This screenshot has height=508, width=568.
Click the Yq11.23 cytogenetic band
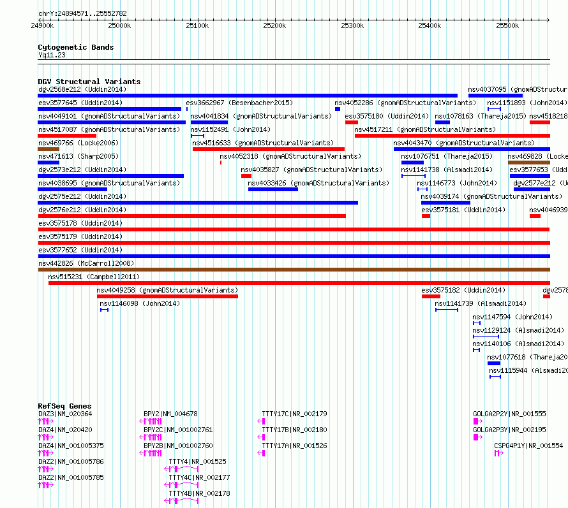[x=294, y=62]
